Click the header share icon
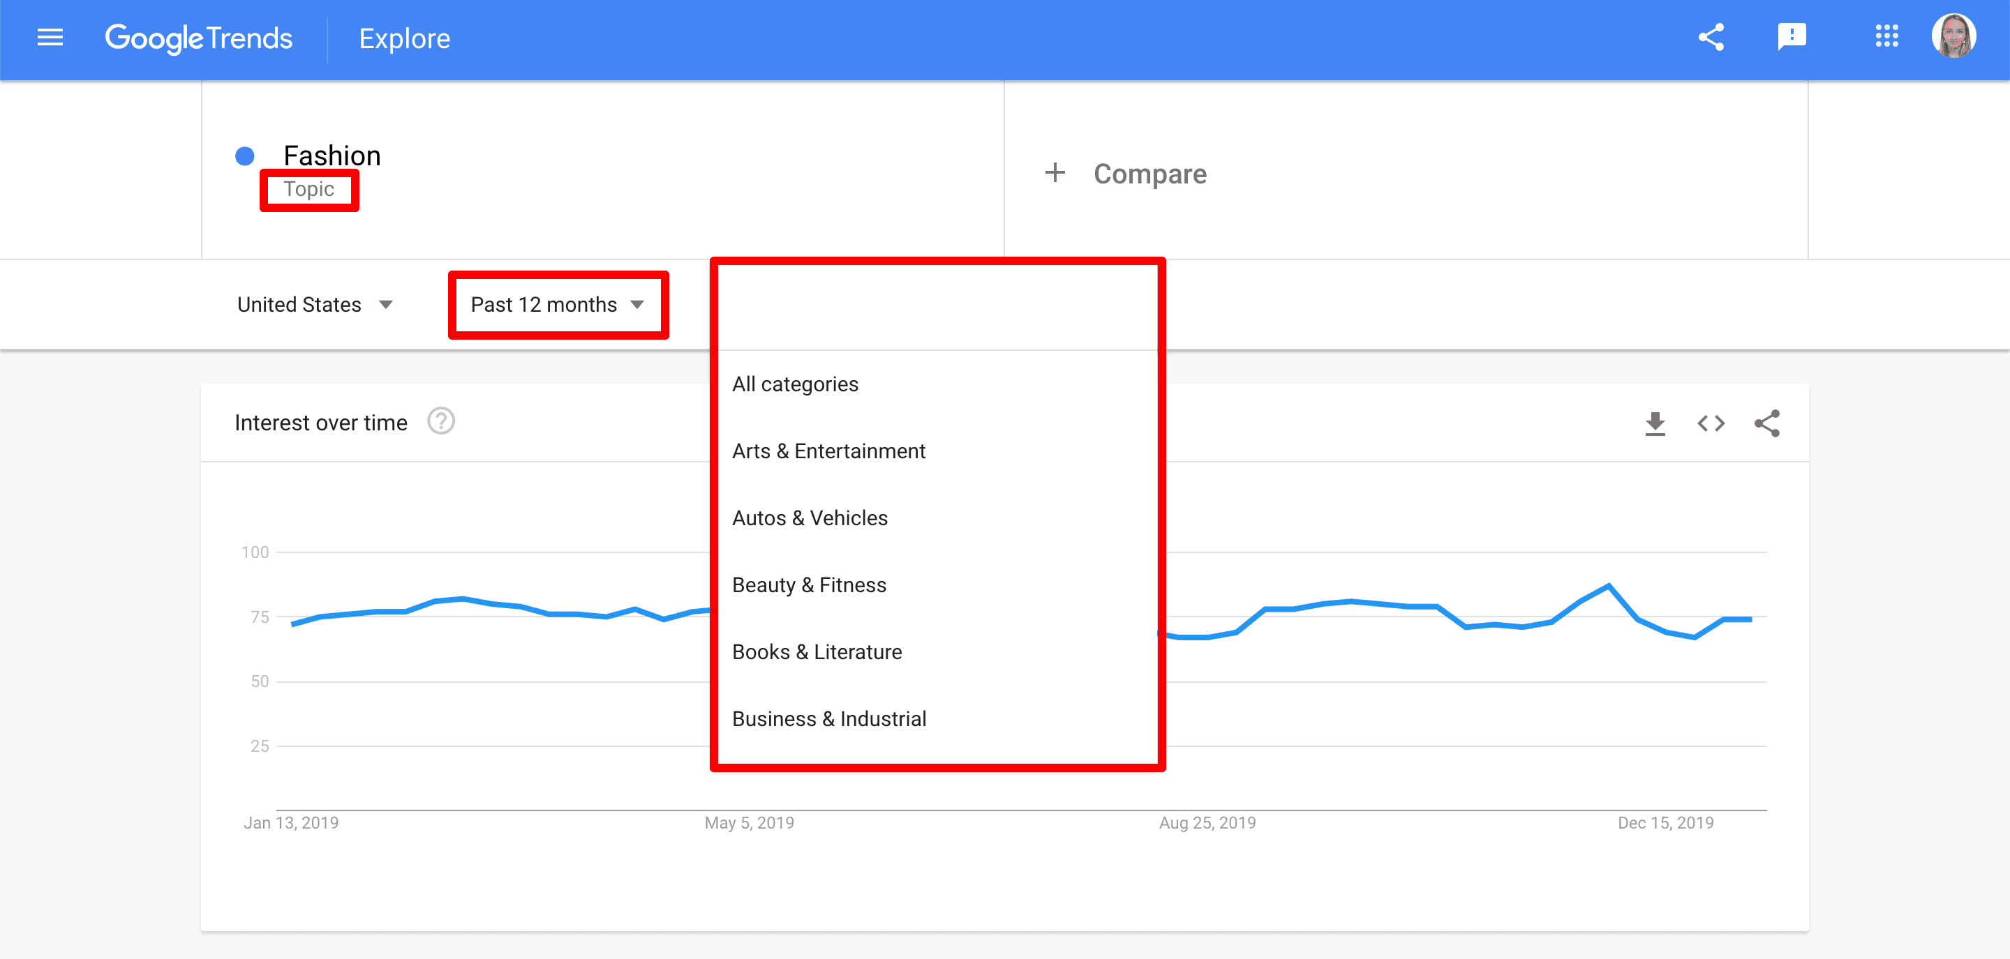2010x959 pixels. 1711,37
